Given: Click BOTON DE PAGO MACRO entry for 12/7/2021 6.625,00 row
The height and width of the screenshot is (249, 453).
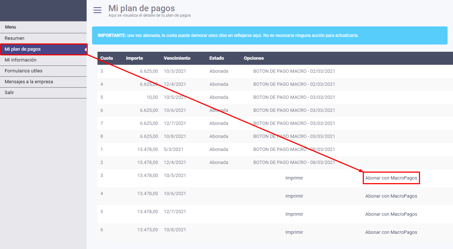Looking at the screenshot, I should pyautogui.click(x=294, y=123).
